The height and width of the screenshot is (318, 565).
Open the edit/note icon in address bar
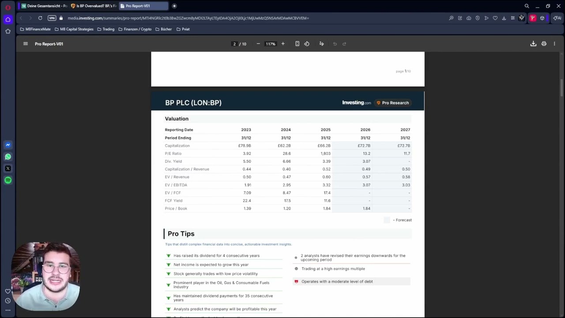(460, 18)
